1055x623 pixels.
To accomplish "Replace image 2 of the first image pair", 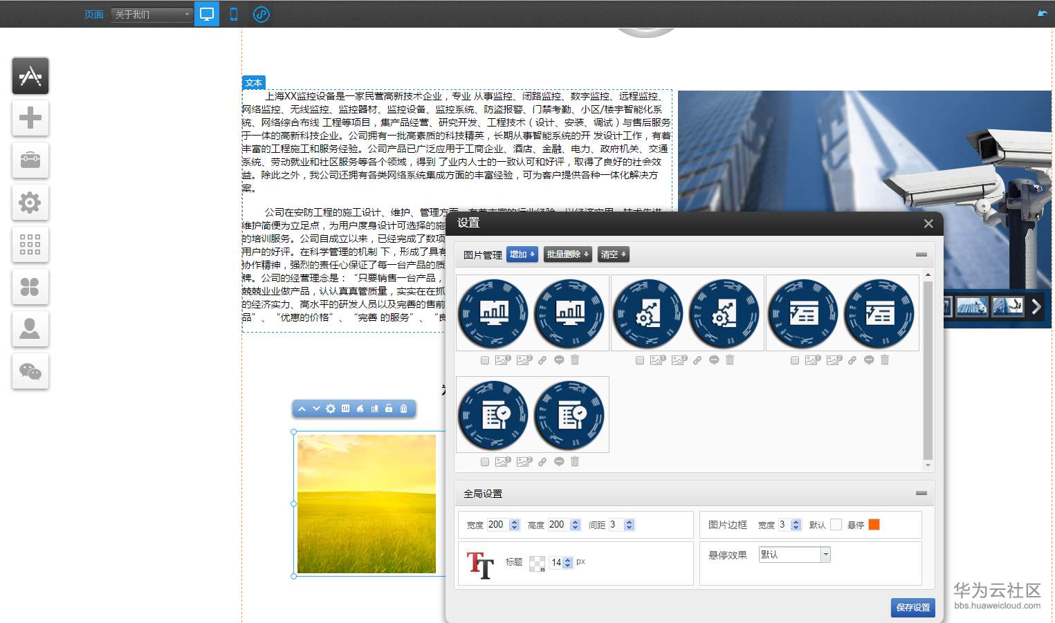I will coord(524,360).
